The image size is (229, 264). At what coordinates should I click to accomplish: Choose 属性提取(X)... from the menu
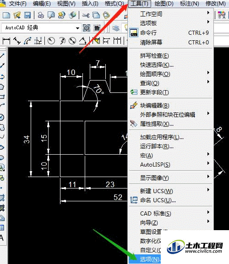click(x=171, y=124)
